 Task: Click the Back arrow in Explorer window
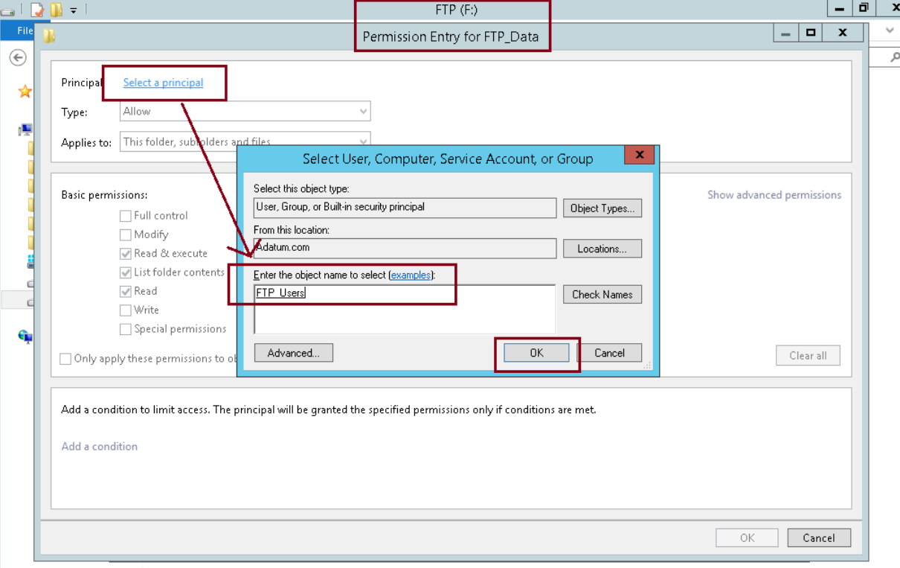(x=18, y=58)
